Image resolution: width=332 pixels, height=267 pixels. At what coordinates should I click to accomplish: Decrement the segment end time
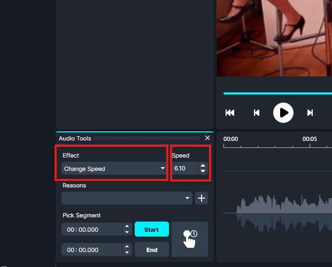coord(127,253)
